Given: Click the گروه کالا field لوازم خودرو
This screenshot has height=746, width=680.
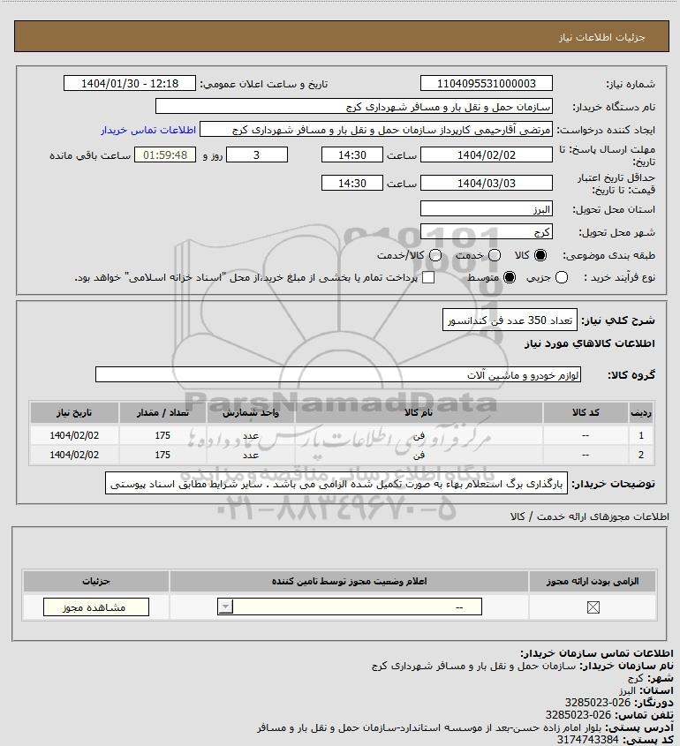Looking at the screenshot, I should click(338, 375).
